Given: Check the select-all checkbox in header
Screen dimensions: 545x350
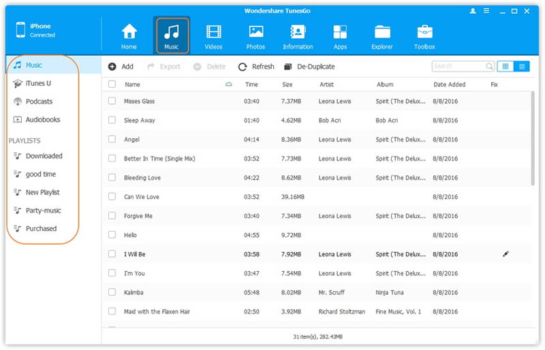Looking at the screenshot, I should [112, 84].
